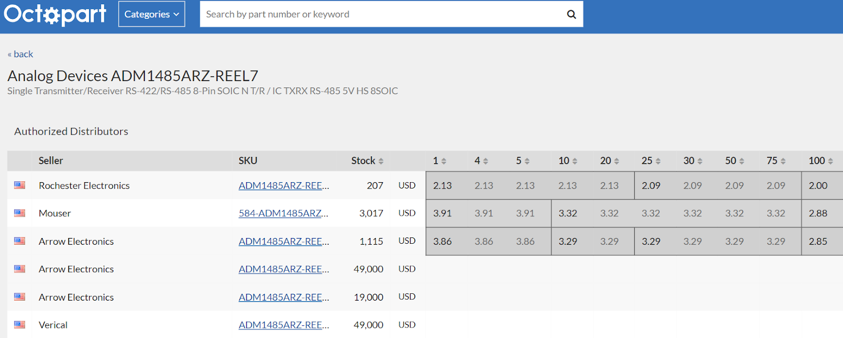Sort by quantity 20 price column
The width and height of the screenshot is (843, 338).
(x=610, y=161)
